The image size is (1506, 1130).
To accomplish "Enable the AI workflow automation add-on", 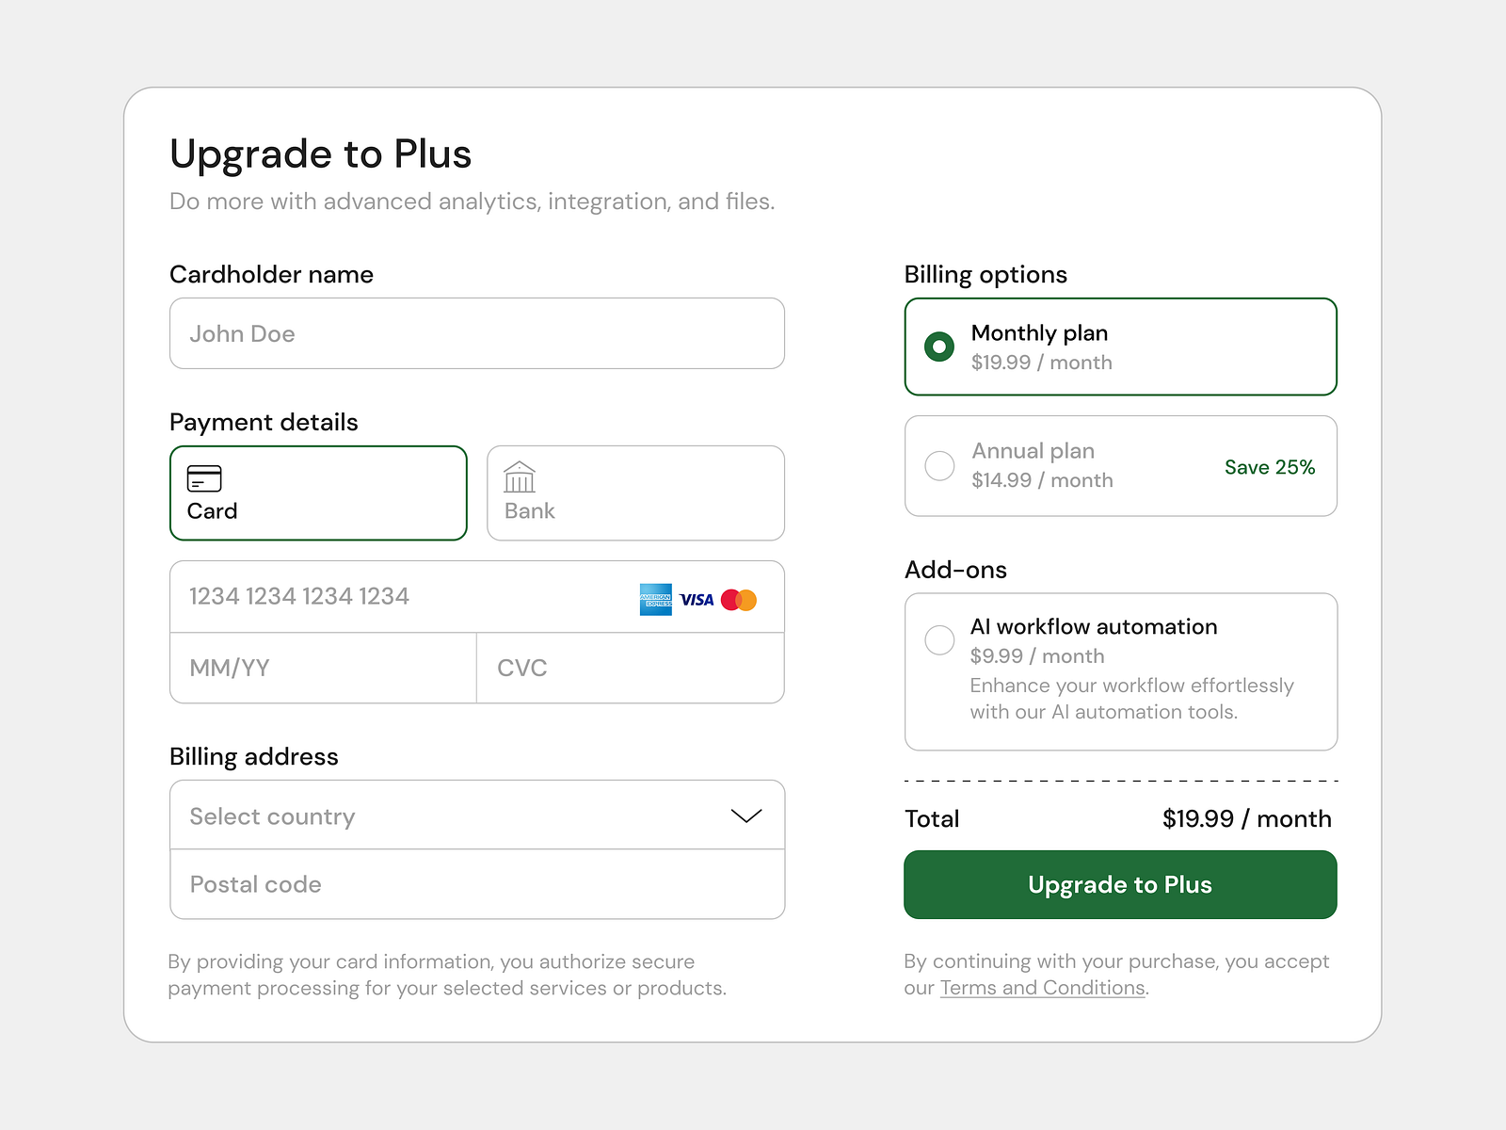I will click(939, 640).
